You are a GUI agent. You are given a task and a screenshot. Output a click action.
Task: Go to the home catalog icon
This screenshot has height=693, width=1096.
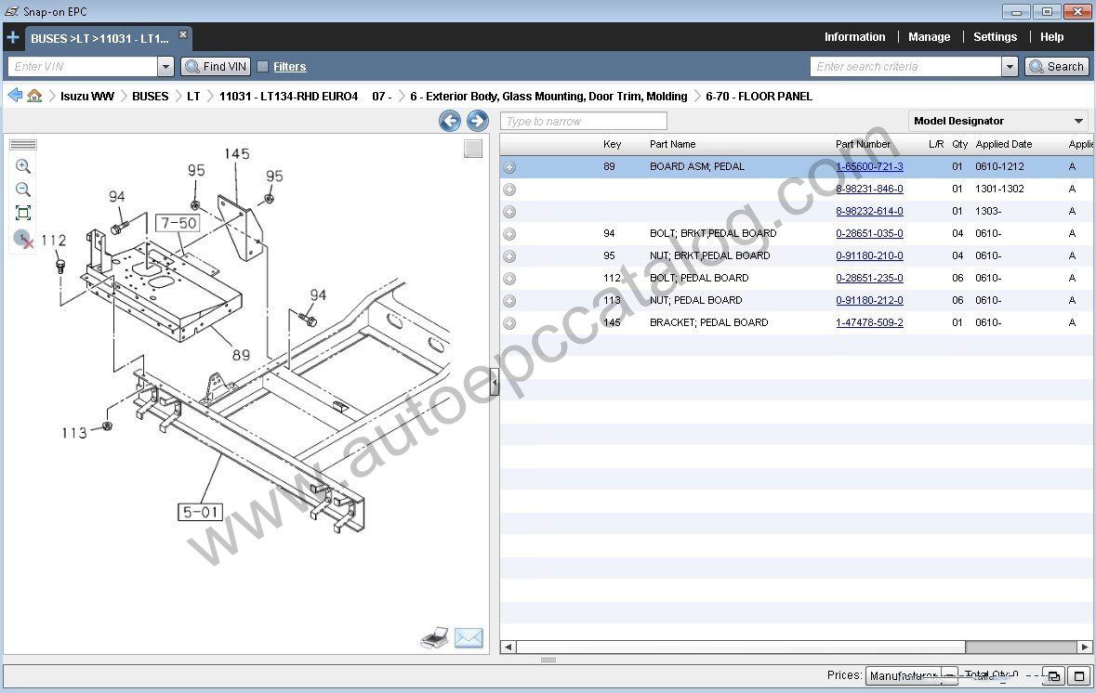[x=34, y=96]
